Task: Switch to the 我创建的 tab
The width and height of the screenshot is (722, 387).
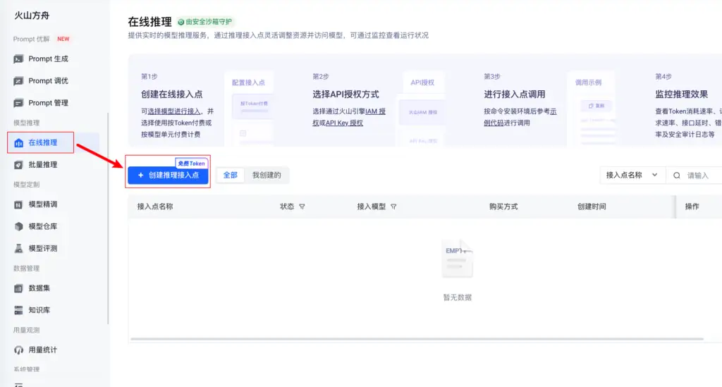Action: click(266, 176)
